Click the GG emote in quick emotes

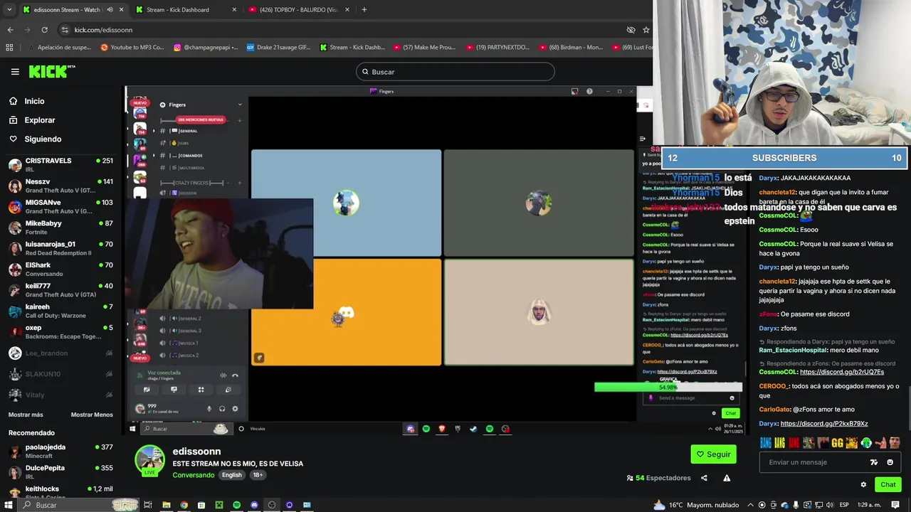pos(837,443)
